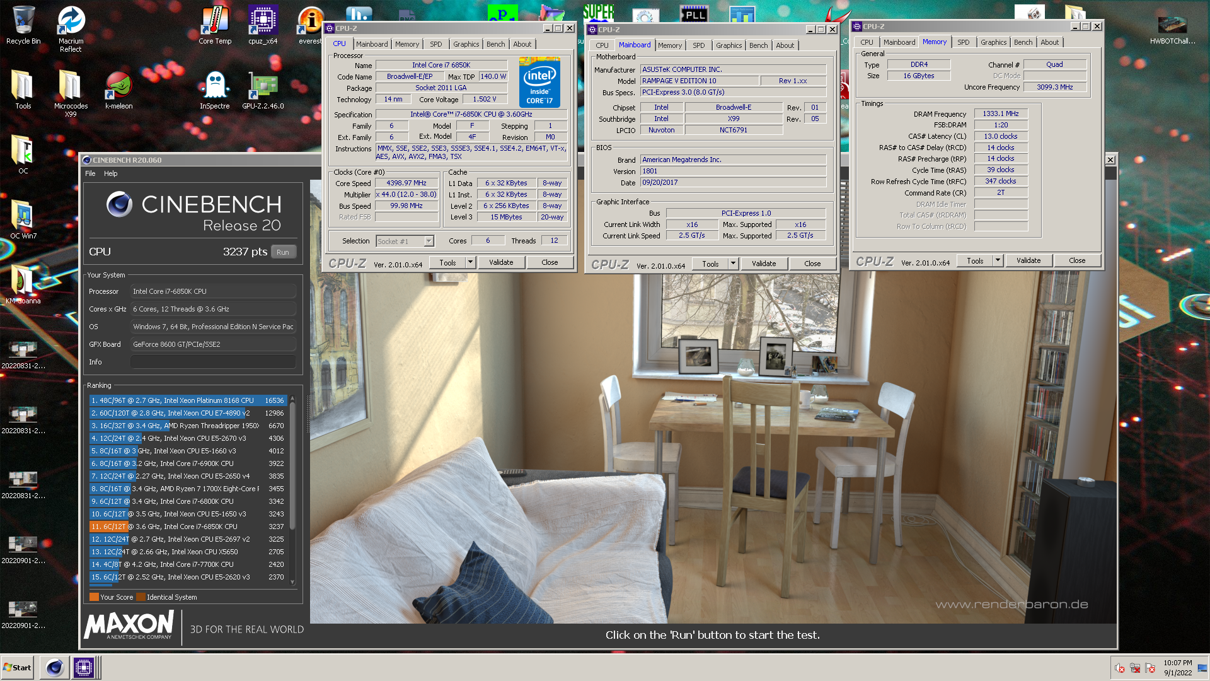
Task: Click the Close button in Mainboard CPU-Z window
Action: coord(812,264)
